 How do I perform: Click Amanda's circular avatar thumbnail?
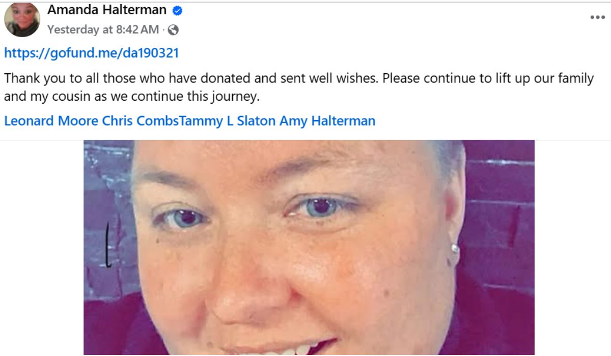pos(22,18)
